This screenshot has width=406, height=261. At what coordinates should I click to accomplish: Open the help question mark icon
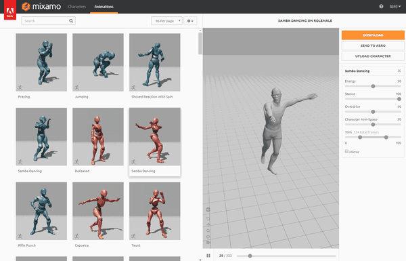(x=381, y=7)
